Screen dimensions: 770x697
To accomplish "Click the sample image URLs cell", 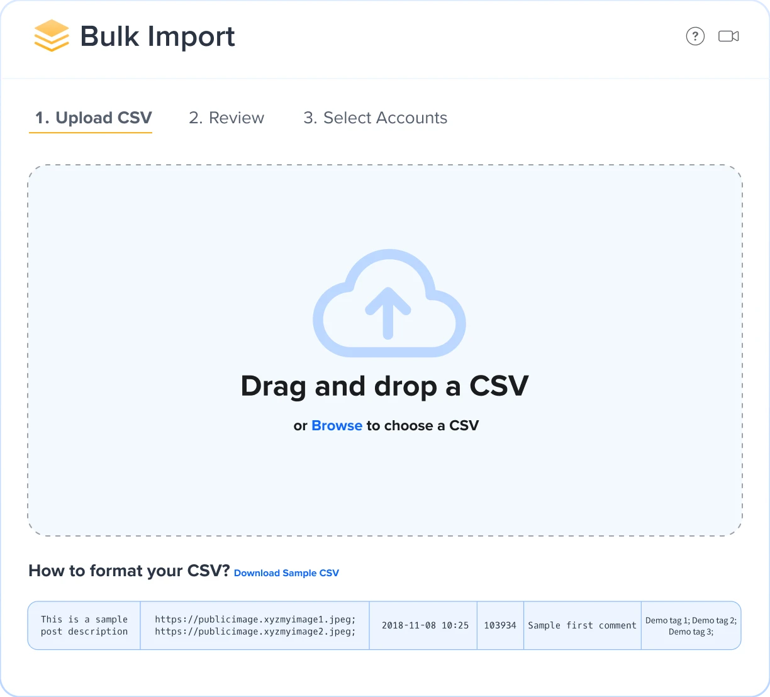I will pos(255,625).
